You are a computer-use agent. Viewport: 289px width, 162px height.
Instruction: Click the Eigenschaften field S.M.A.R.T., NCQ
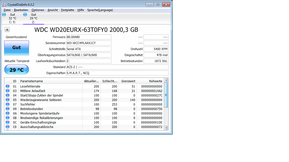pos(117,73)
